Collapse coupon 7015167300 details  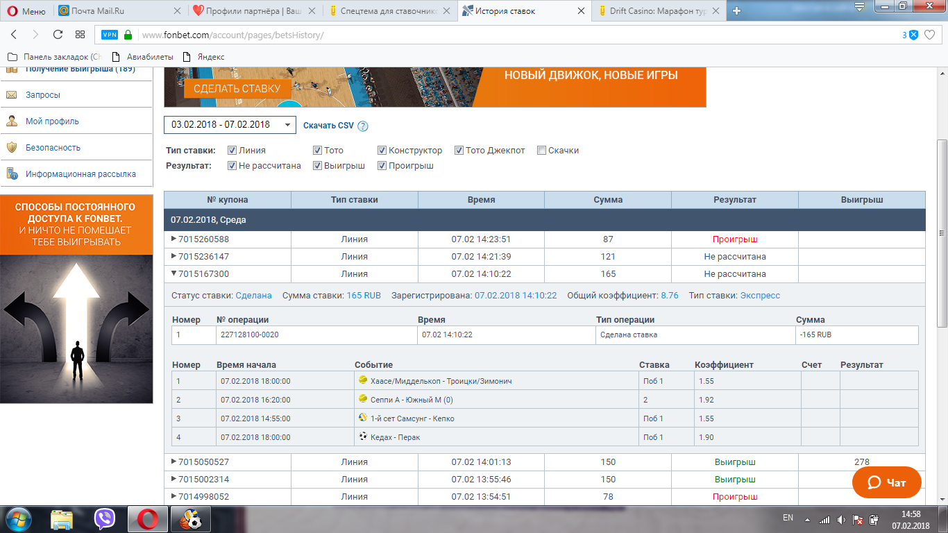click(173, 273)
